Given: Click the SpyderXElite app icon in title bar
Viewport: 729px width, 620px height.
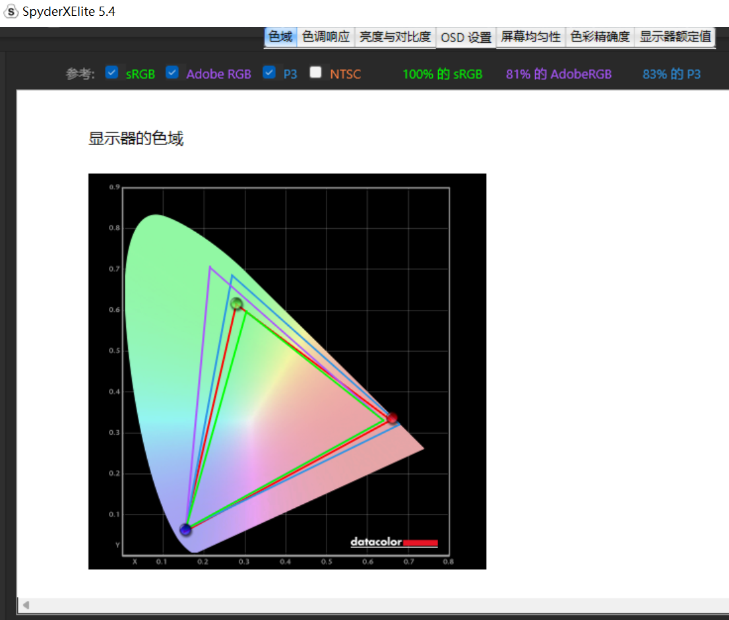Looking at the screenshot, I should coord(11,12).
